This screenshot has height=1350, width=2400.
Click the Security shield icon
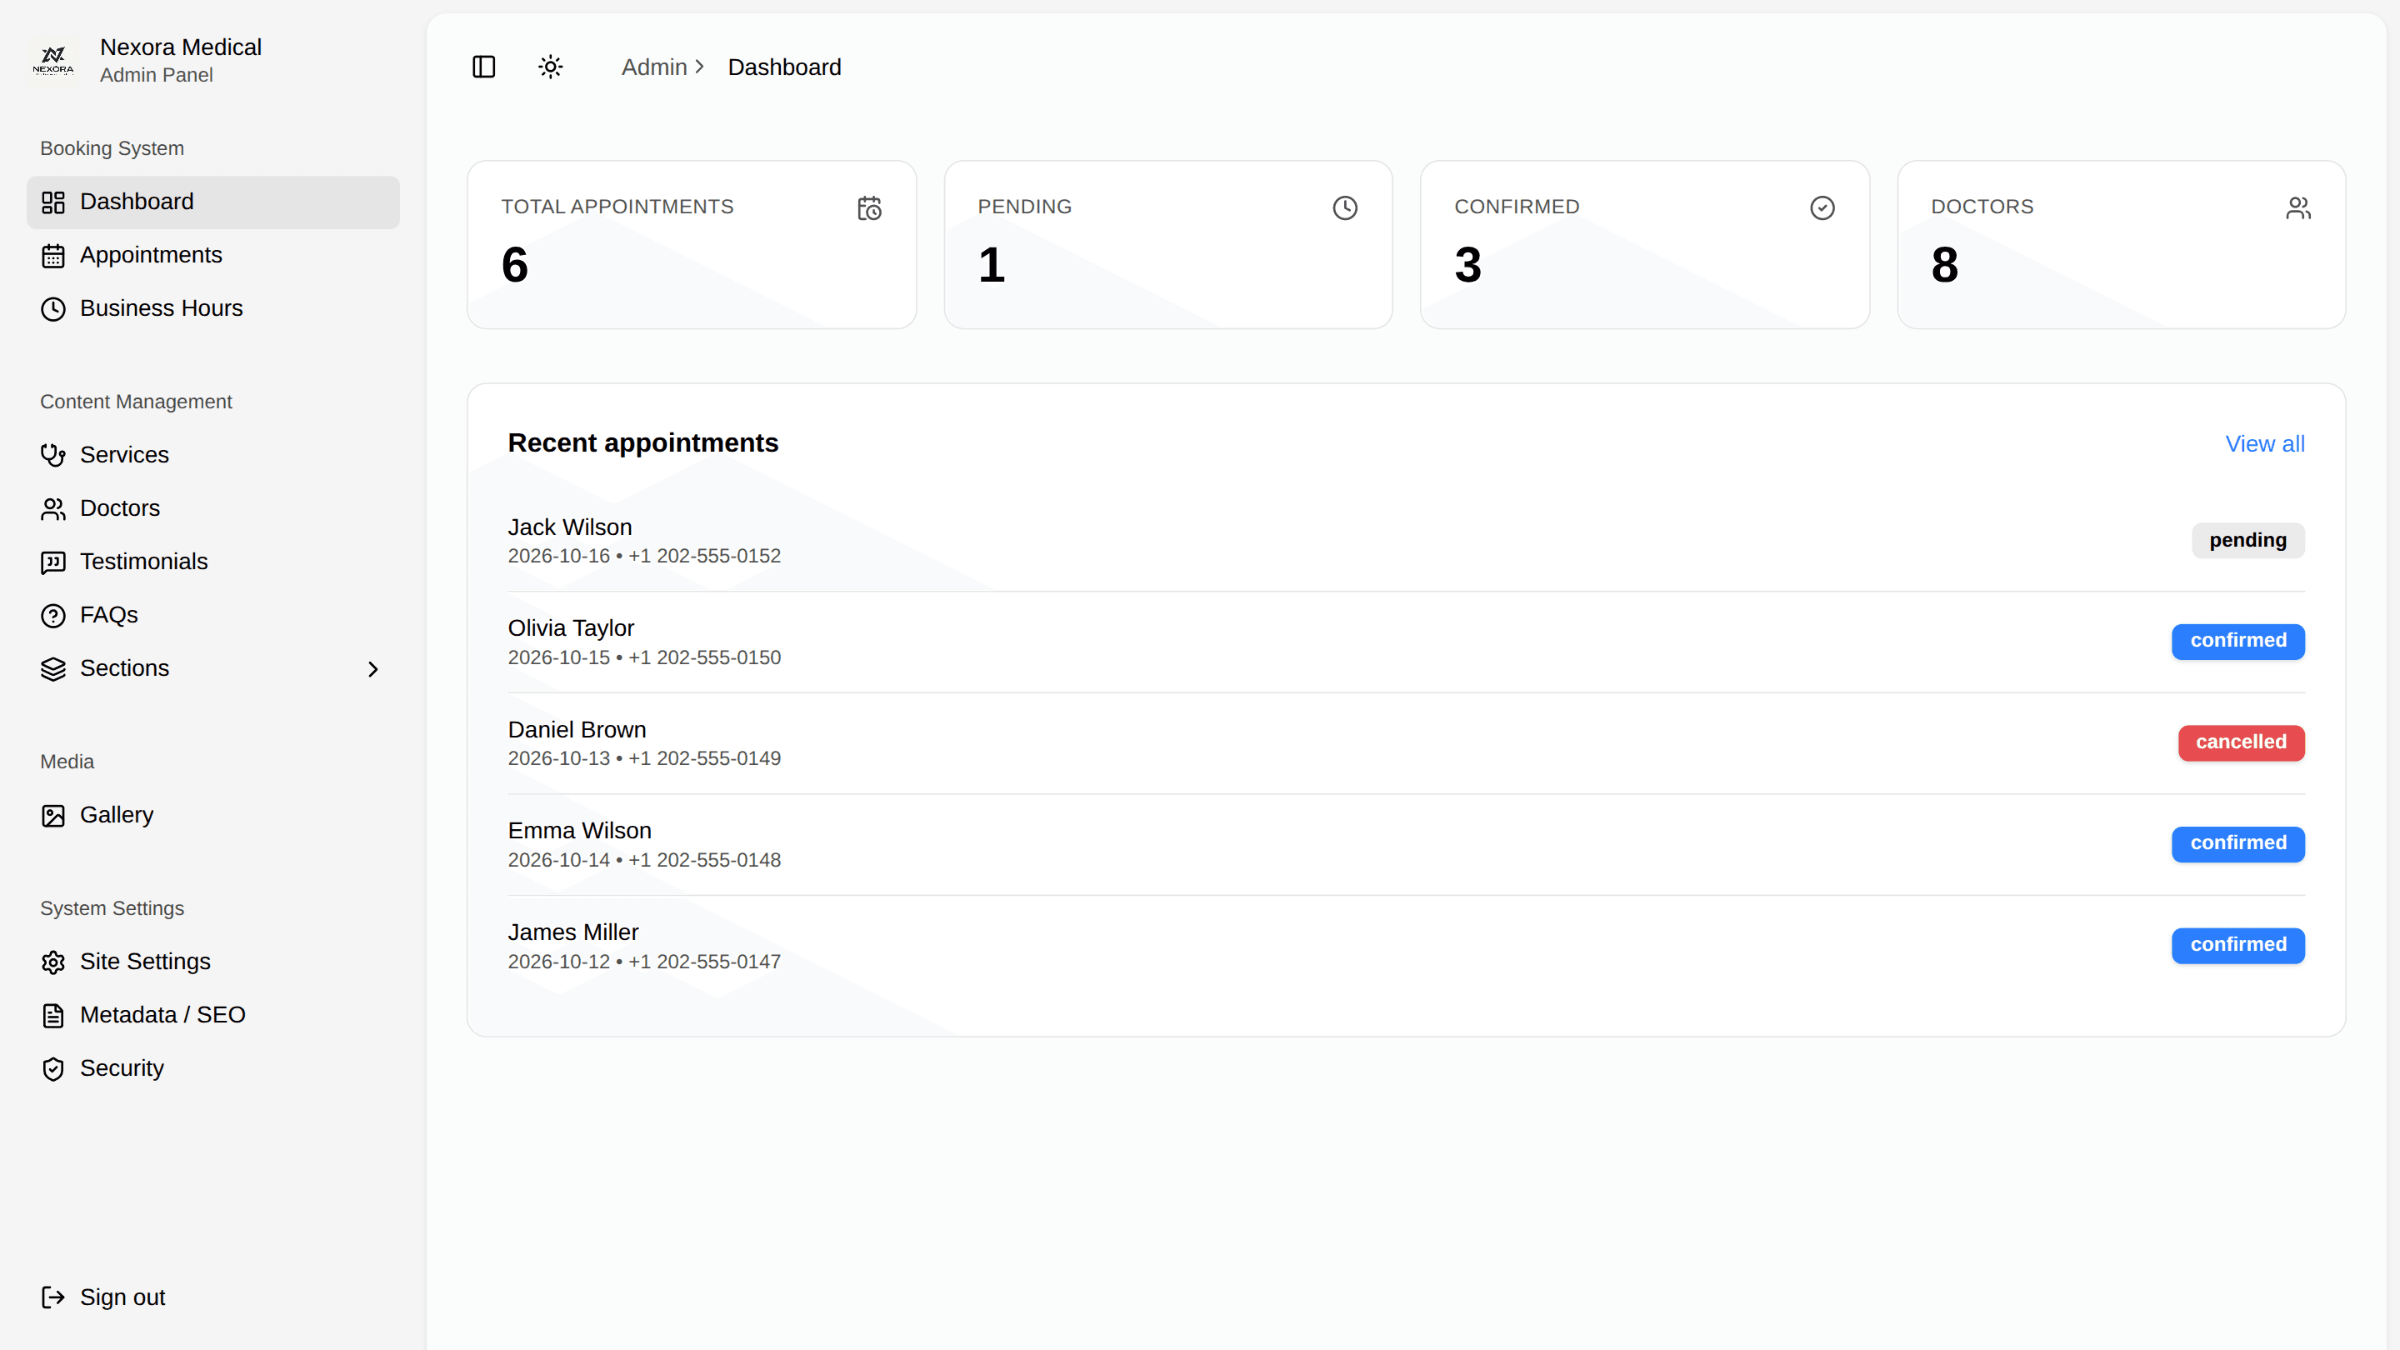pos(53,1068)
